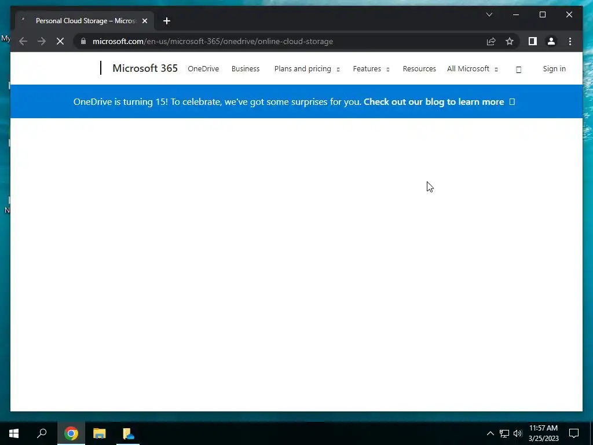This screenshot has height=445, width=593.
Task: Open File Explorer from the taskbar
Action: click(x=100, y=433)
